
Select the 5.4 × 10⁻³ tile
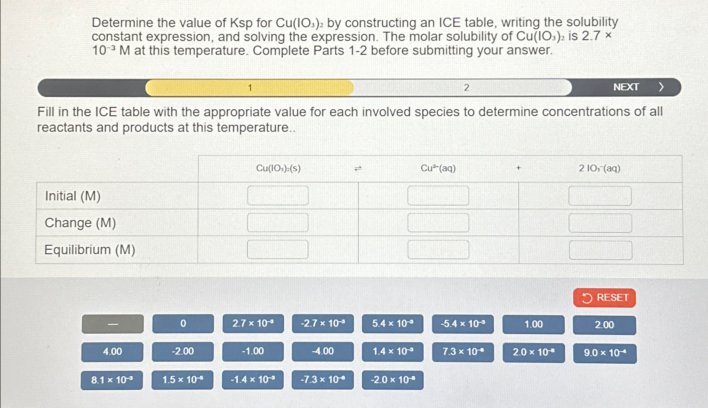393,324
